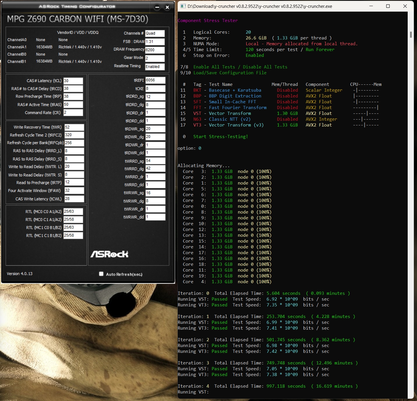Close the ASRock Timing Configurator window
Viewport: 417px width, 401px height.
167,8
